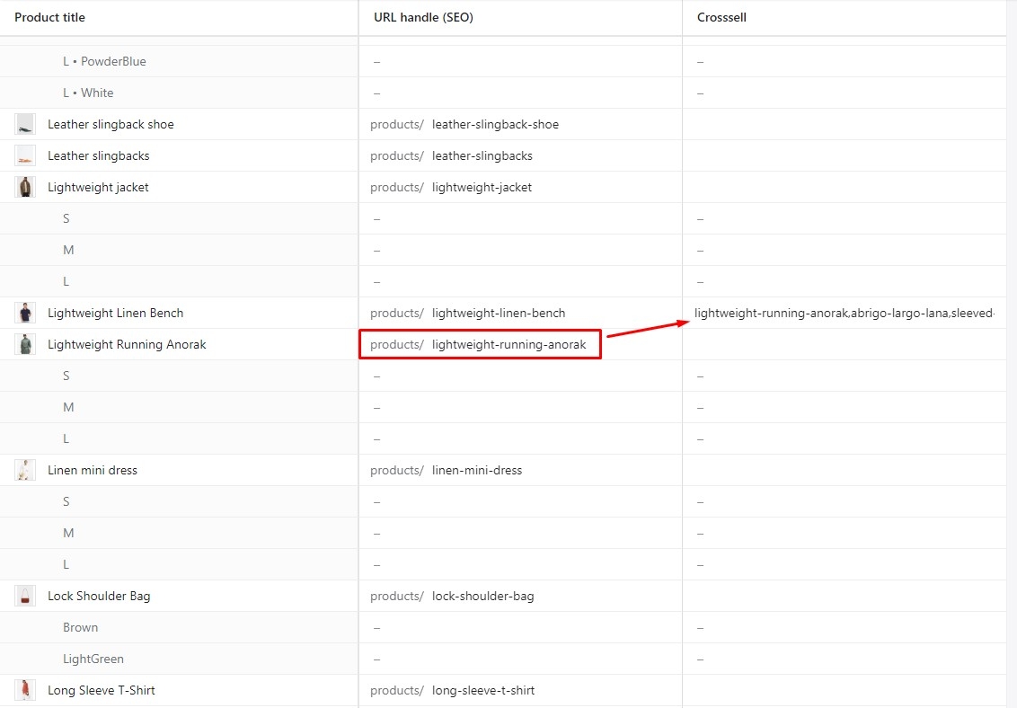Select the Lock Shoulder Bag thumbnail
This screenshot has width=1017, height=708.
coord(25,596)
